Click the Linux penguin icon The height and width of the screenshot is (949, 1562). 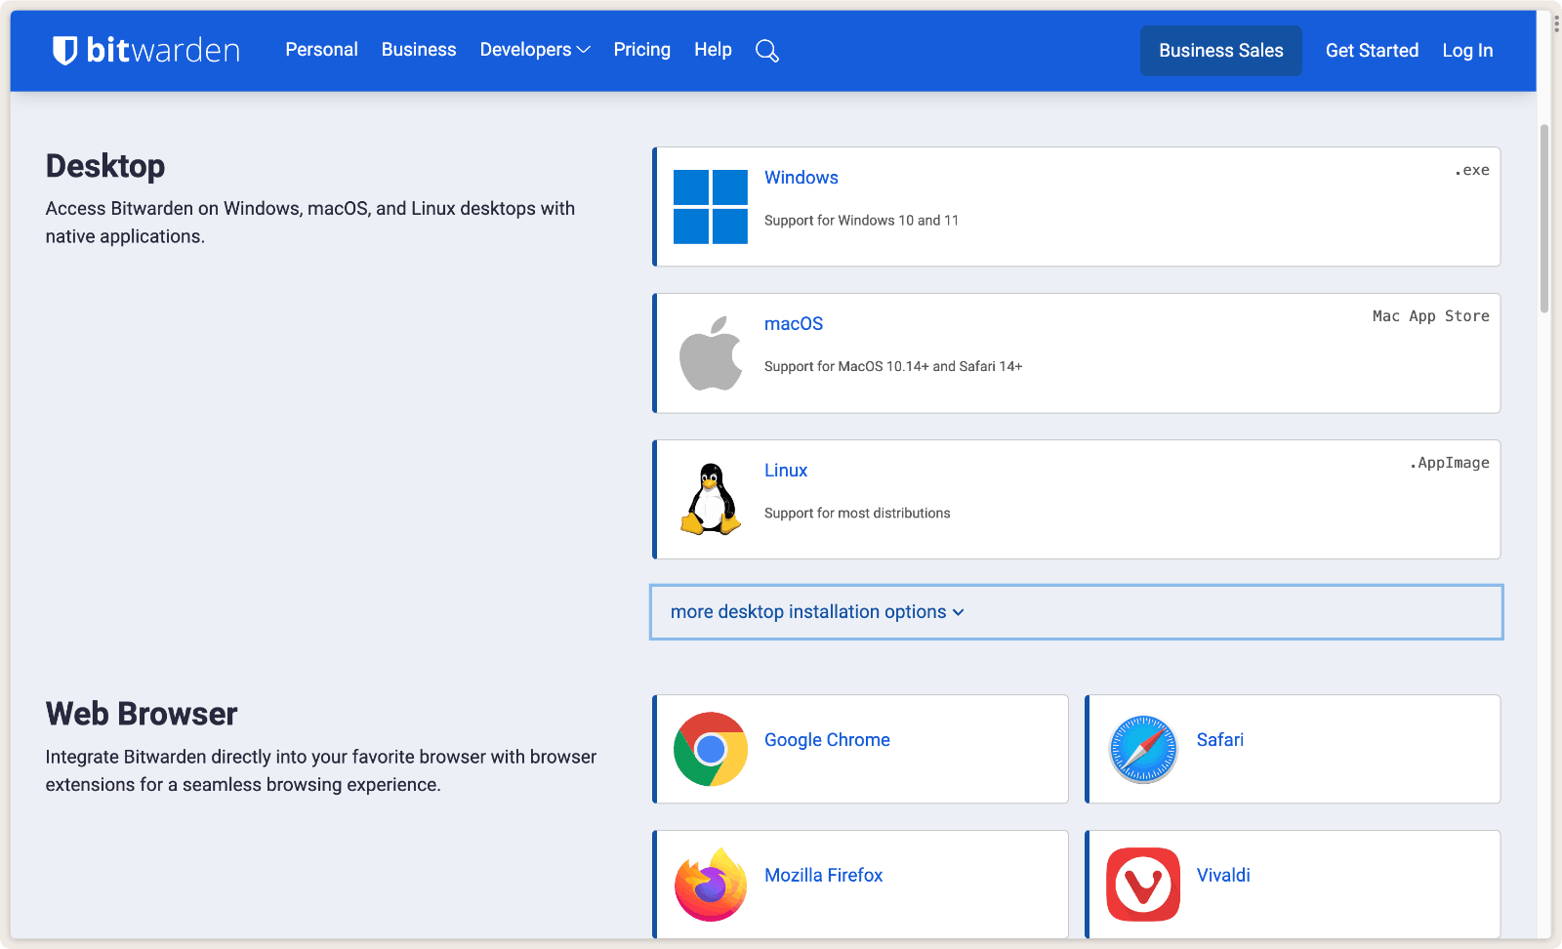click(711, 499)
